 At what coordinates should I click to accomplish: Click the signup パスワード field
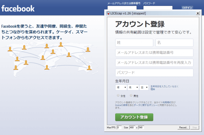point(154,73)
